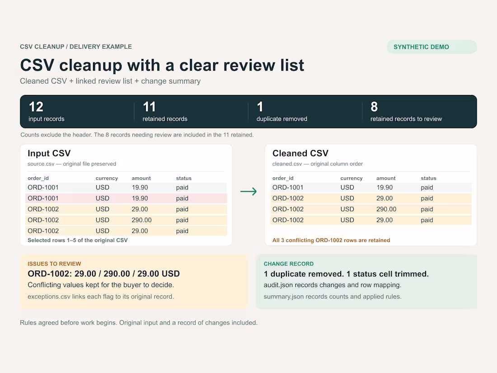Click the '8 retained records to review' stat
Screen dimensions: 497x373
pos(406,112)
